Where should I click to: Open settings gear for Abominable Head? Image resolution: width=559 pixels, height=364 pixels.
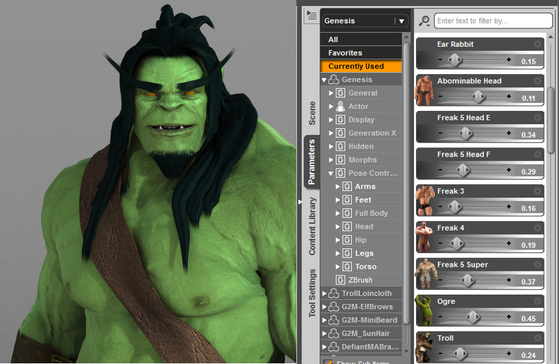[537, 81]
